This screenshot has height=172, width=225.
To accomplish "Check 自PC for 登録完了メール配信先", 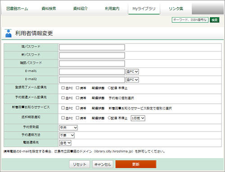I will click(x=63, y=88).
